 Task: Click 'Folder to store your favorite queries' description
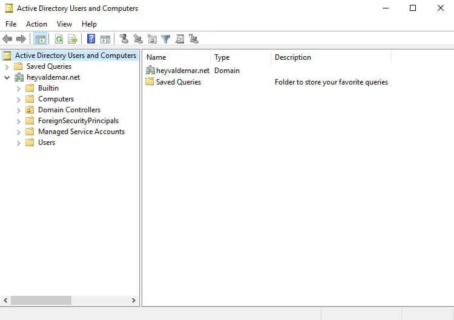click(331, 82)
